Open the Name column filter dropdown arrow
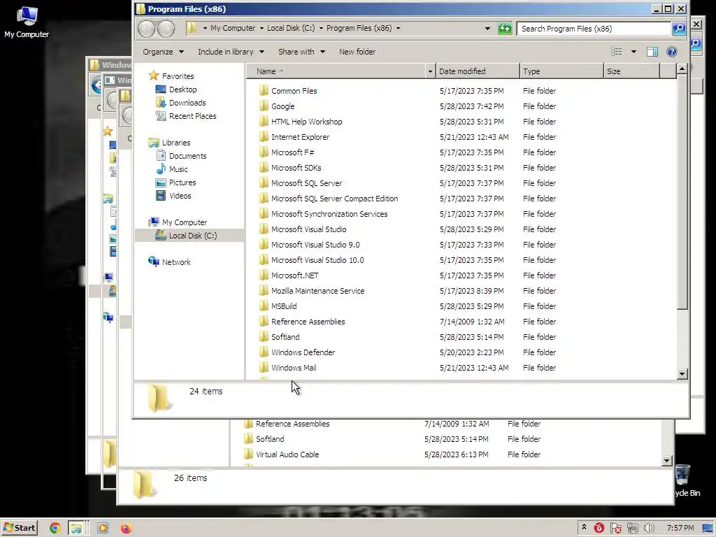Viewport: 716px width, 537px height. click(430, 71)
